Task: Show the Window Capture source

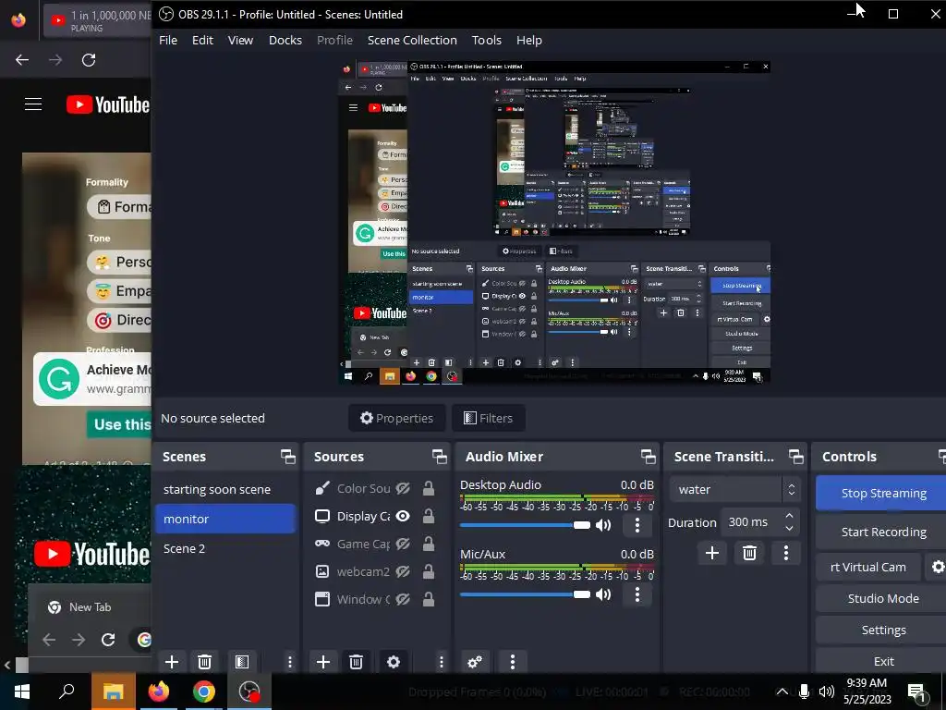Action: (403, 599)
